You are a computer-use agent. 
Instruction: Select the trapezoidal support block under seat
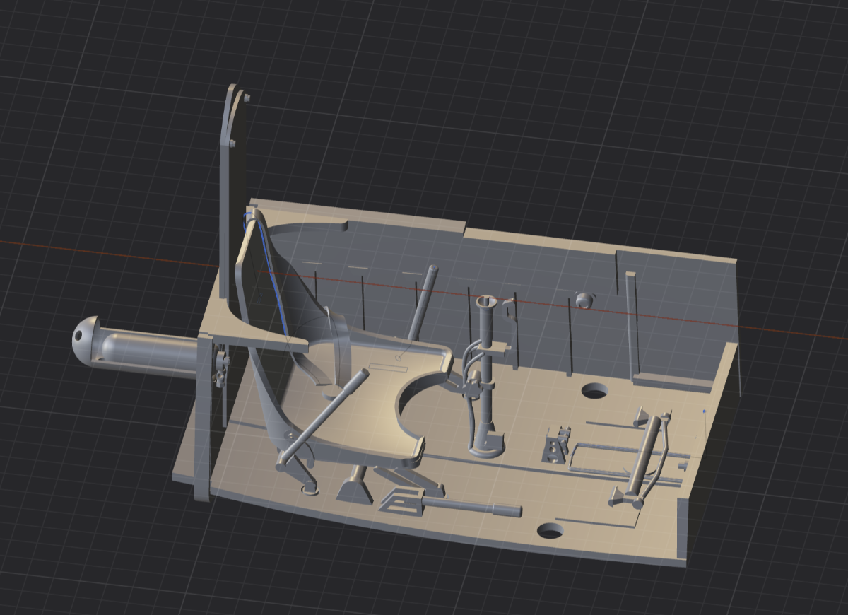tap(354, 488)
